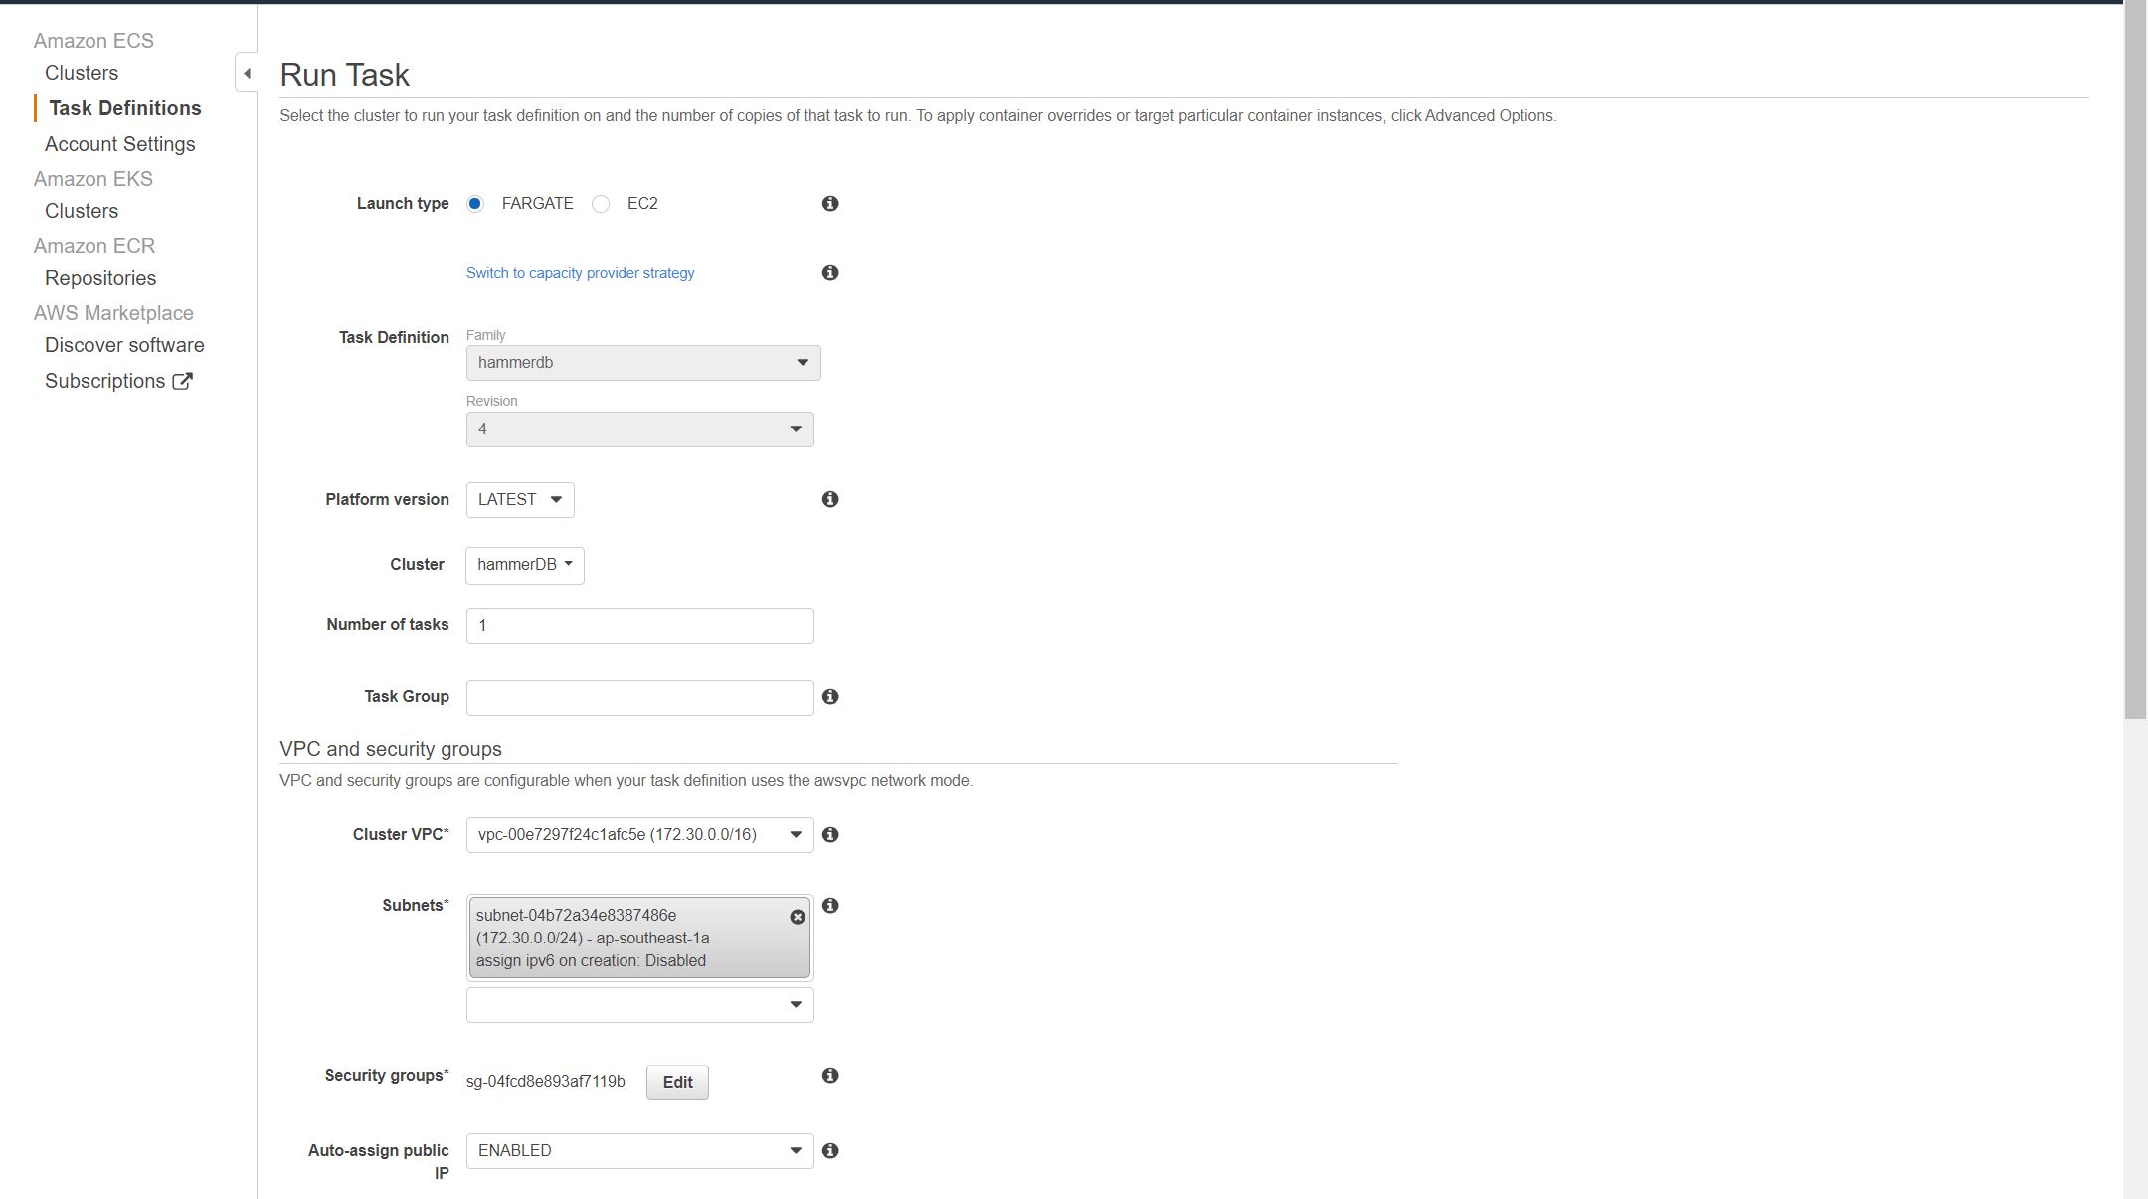The image size is (2148, 1199).
Task: Click the Edit security groups button
Action: tap(677, 1082)
